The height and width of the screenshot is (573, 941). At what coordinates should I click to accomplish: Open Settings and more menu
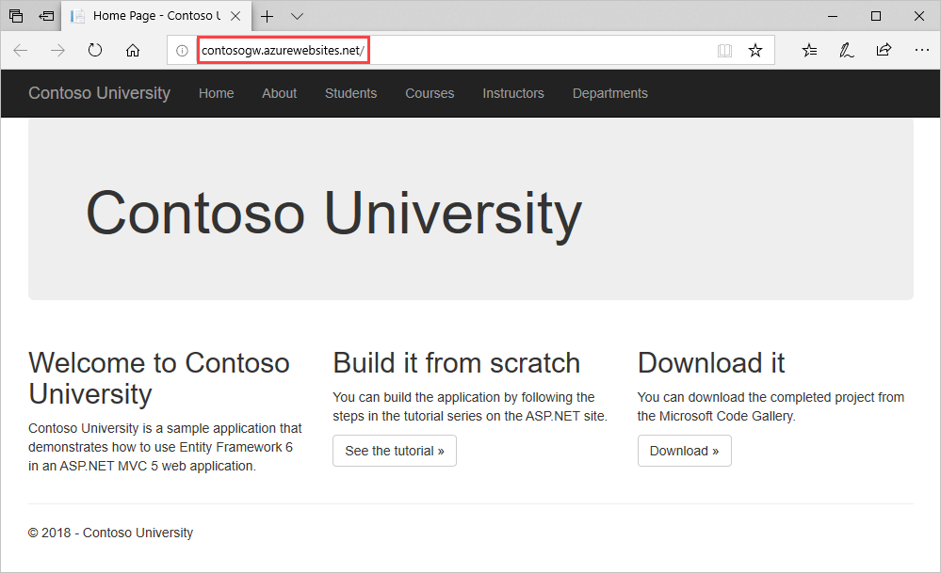pos(921,50)
